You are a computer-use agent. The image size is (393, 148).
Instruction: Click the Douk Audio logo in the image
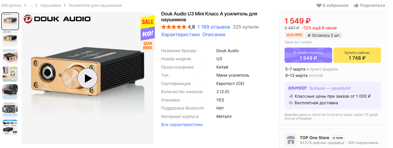[57, 19]
